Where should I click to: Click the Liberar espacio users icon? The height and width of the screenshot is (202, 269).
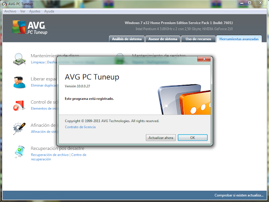(19, 82)
